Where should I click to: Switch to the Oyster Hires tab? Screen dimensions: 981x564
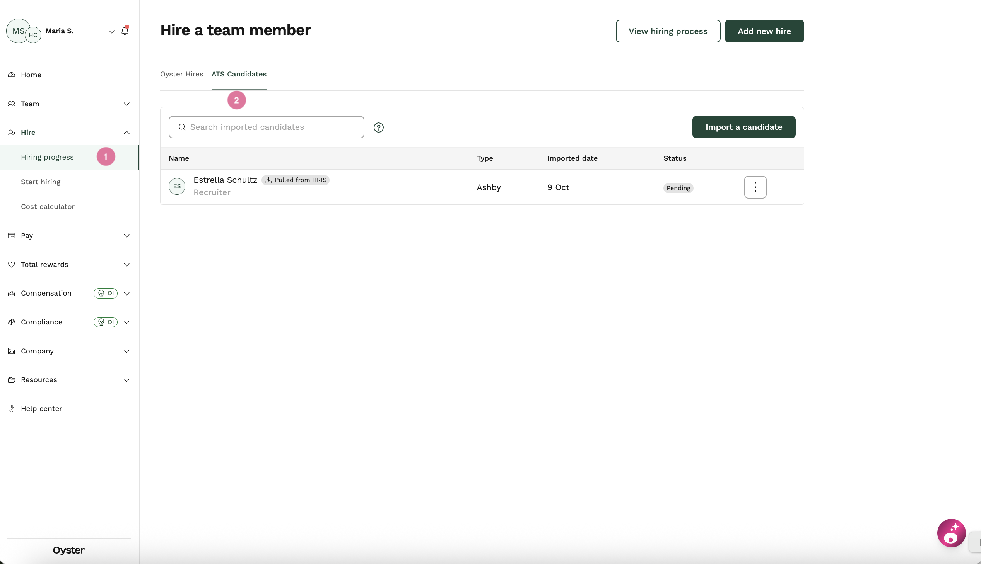(181, 74)
